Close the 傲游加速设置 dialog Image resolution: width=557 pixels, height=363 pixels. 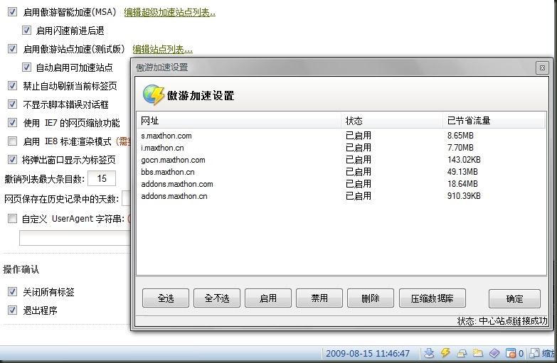(542, 67)
